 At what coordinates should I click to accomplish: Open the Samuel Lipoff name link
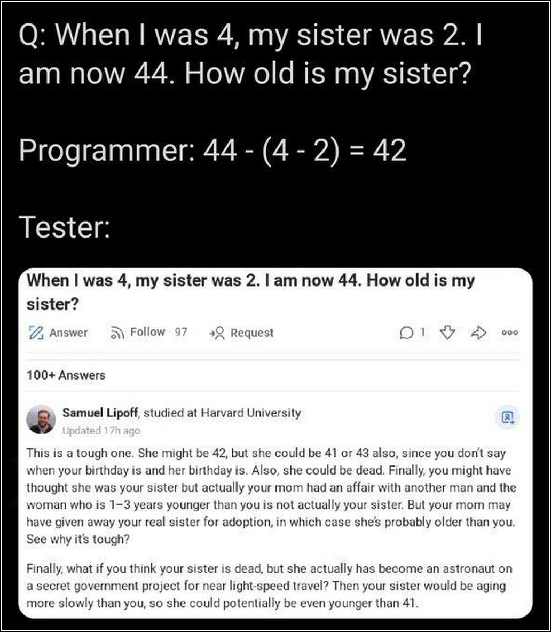101,413
